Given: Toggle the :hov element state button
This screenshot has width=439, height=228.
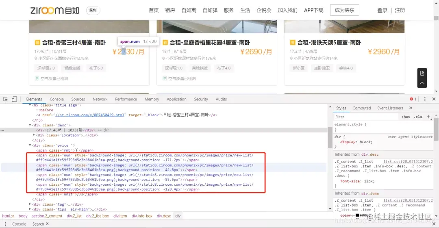Looking at the screenshot, I should (x=406, y=117).
